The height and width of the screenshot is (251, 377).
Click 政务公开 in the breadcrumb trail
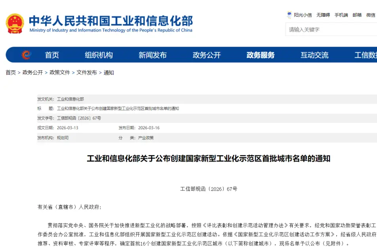32,73
